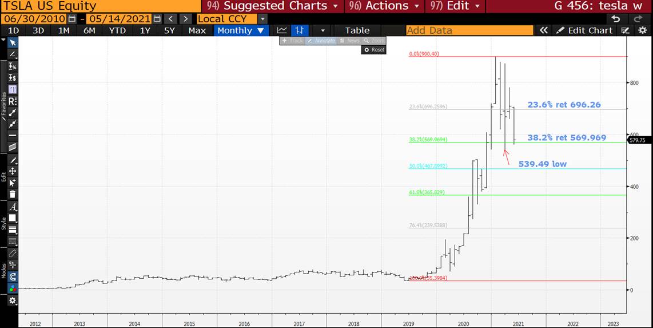The width and height of the screenshot is (653, 328).
Task: Select the text annotation T tool
Action: coord(13,89)
